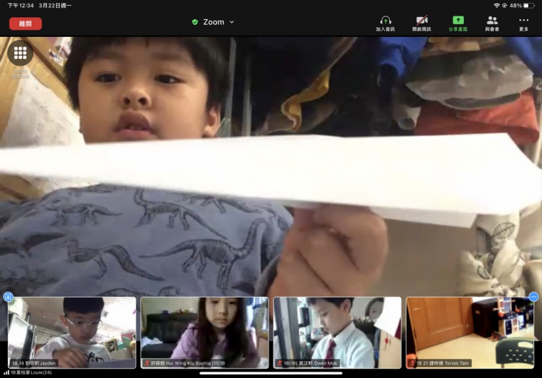The image size is (542, 378).
Task: Toggle the start video camera icon
Action: (421, 21)
